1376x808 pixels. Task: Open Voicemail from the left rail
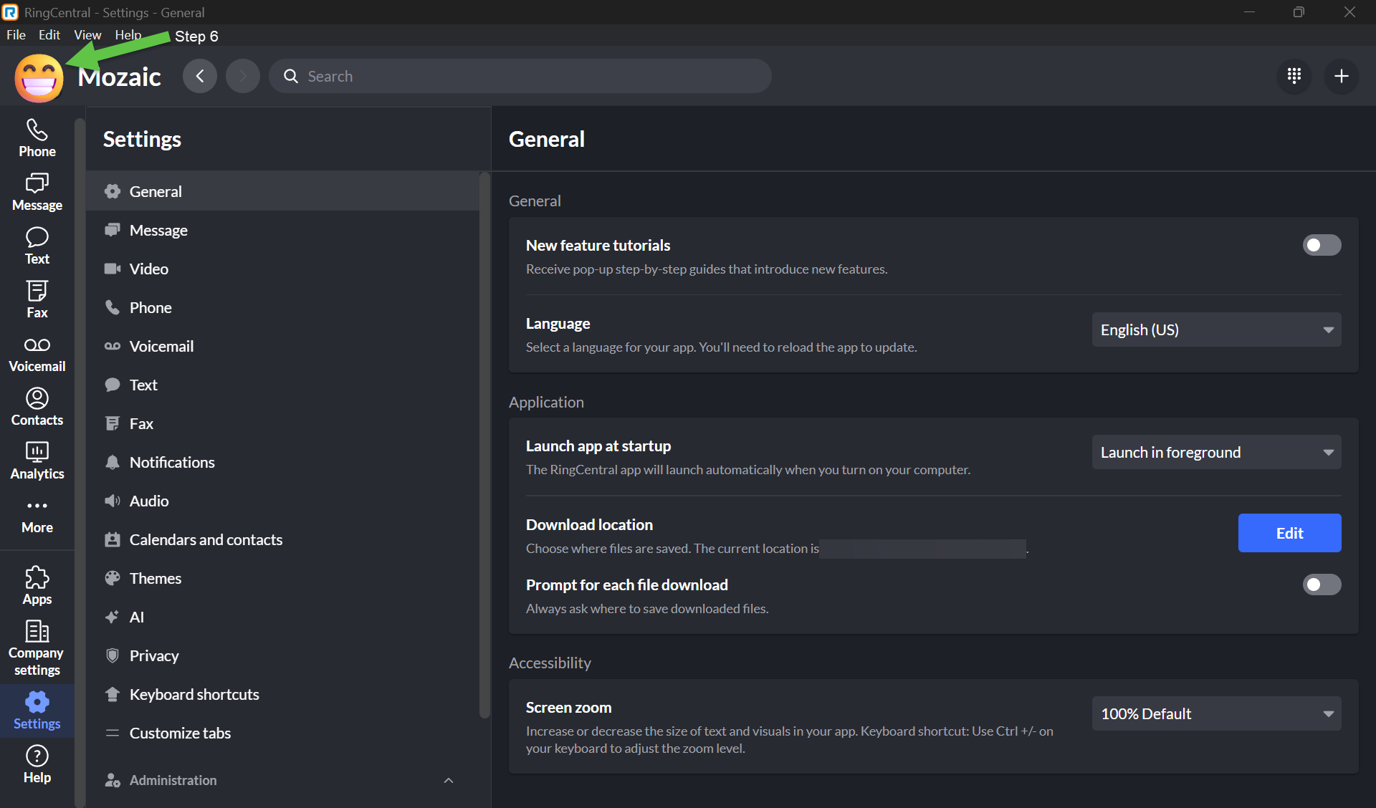tap(37, 354)
